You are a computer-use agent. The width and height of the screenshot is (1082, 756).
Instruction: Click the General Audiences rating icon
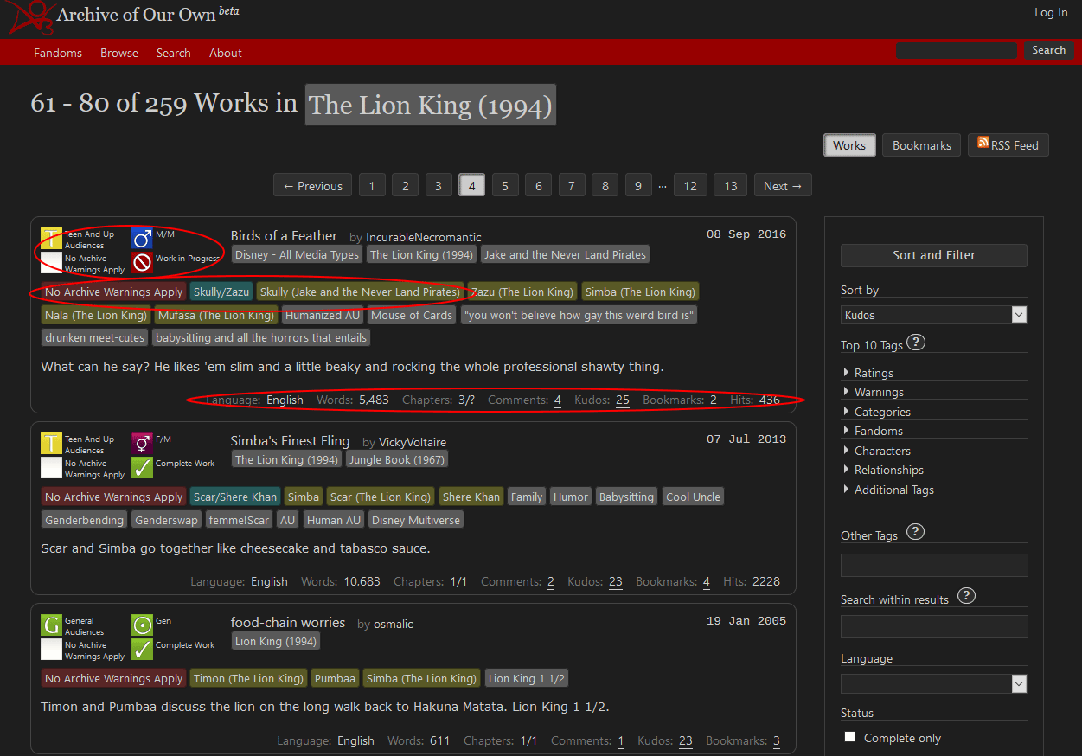tap(51, 625)
